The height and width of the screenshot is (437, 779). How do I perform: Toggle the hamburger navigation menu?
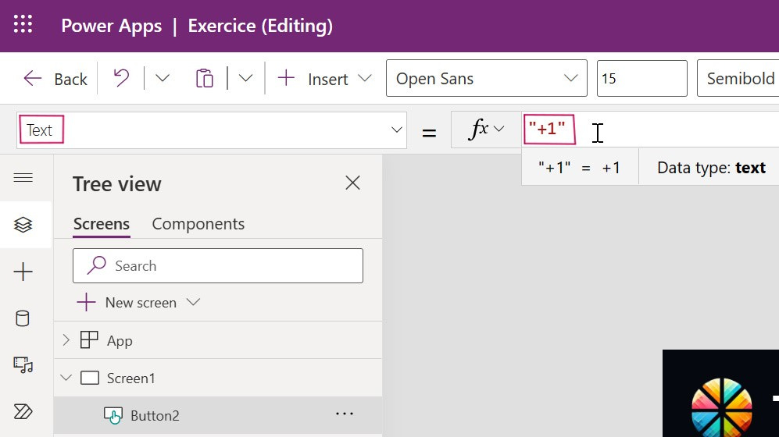[23, 178]
